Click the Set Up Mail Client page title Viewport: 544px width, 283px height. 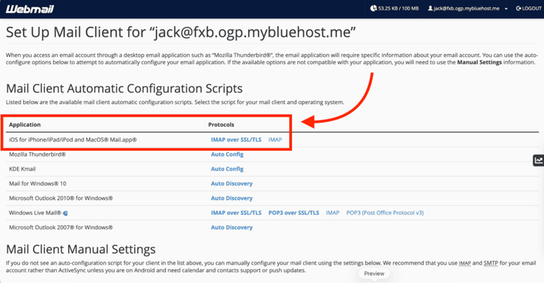point(181,33)
